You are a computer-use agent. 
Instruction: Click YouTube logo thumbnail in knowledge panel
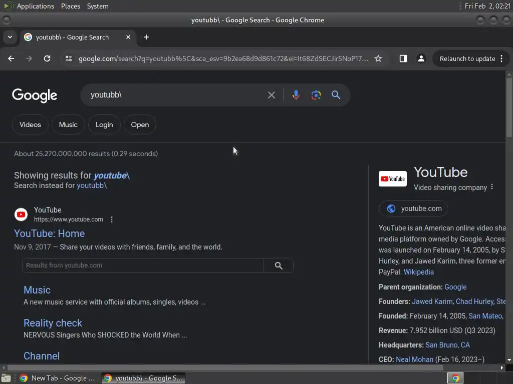tap(393, 178)
